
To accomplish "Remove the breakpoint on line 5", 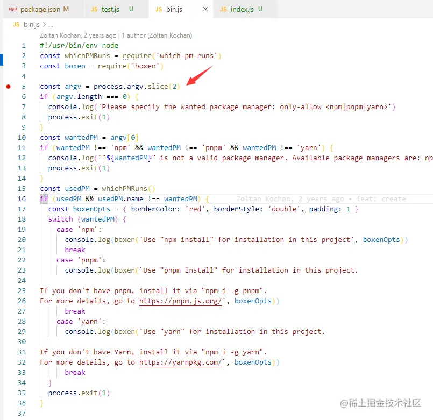I will (x=8, y=87).
